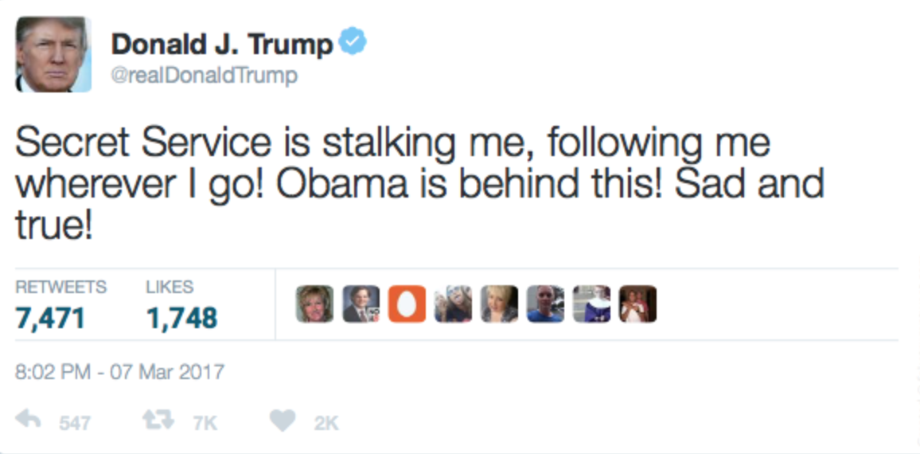Click the 547 reply count

click(x=74, y=423)
